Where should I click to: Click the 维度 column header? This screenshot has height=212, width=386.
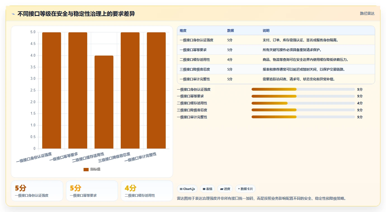pyautogui.click(x=183, y=30)
